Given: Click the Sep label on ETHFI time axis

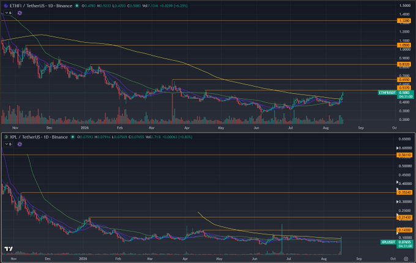Looking at the screenshot, I should pos(361,128).
